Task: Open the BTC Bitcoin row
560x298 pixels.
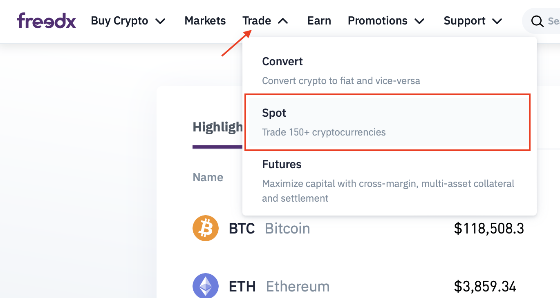Action: pos(358,228)
